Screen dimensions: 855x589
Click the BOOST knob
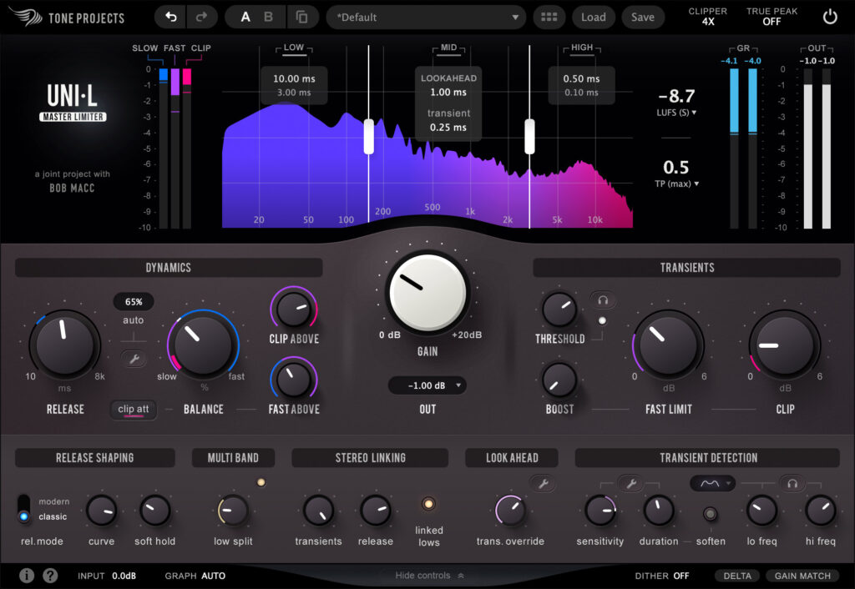[x=559, y=380]
